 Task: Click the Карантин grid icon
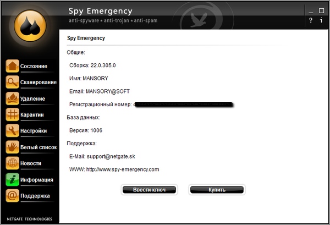(12, 114)
